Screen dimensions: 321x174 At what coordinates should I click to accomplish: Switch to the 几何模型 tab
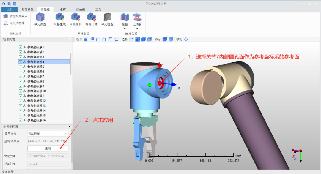(27, 10)
